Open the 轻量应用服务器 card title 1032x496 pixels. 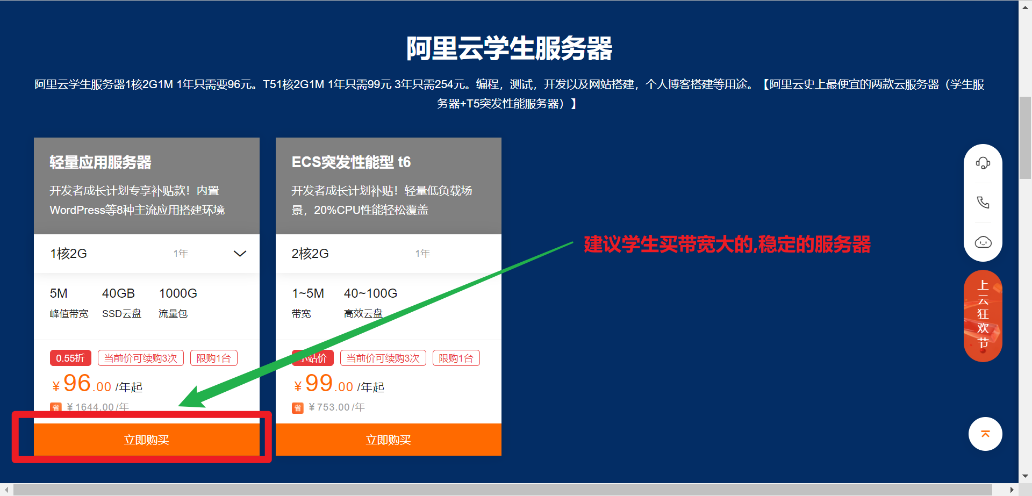(101, 162)
